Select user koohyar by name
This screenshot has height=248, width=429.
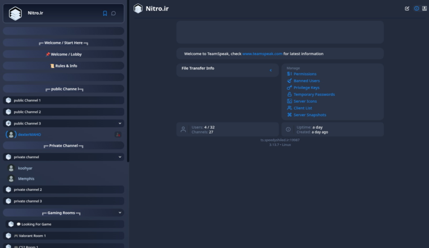(x=25, y=168)
